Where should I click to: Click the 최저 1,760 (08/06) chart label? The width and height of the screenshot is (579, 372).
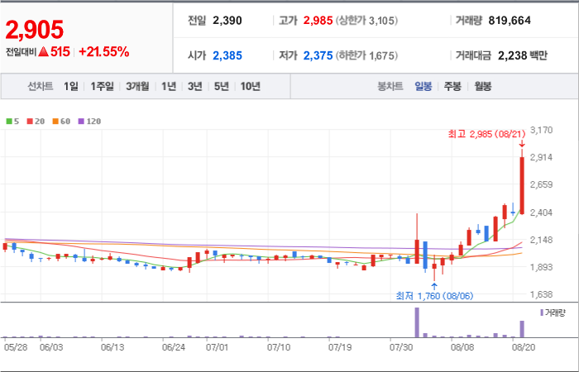click(434, 296)
